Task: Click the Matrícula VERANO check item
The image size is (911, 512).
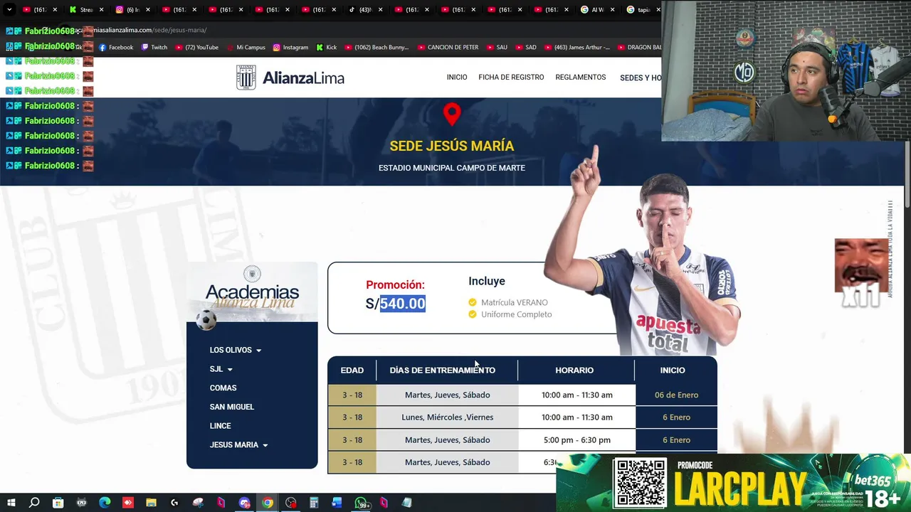Action: coord(507,302)
